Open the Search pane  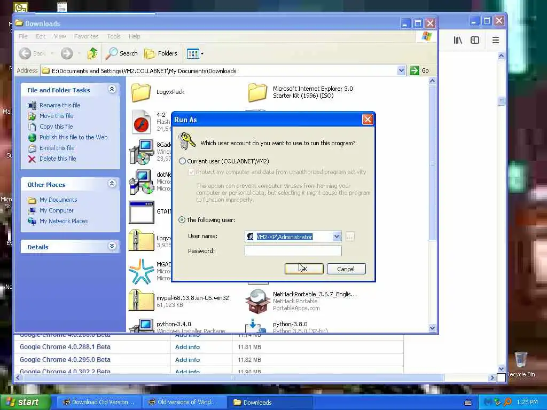[x=122, y=53]
